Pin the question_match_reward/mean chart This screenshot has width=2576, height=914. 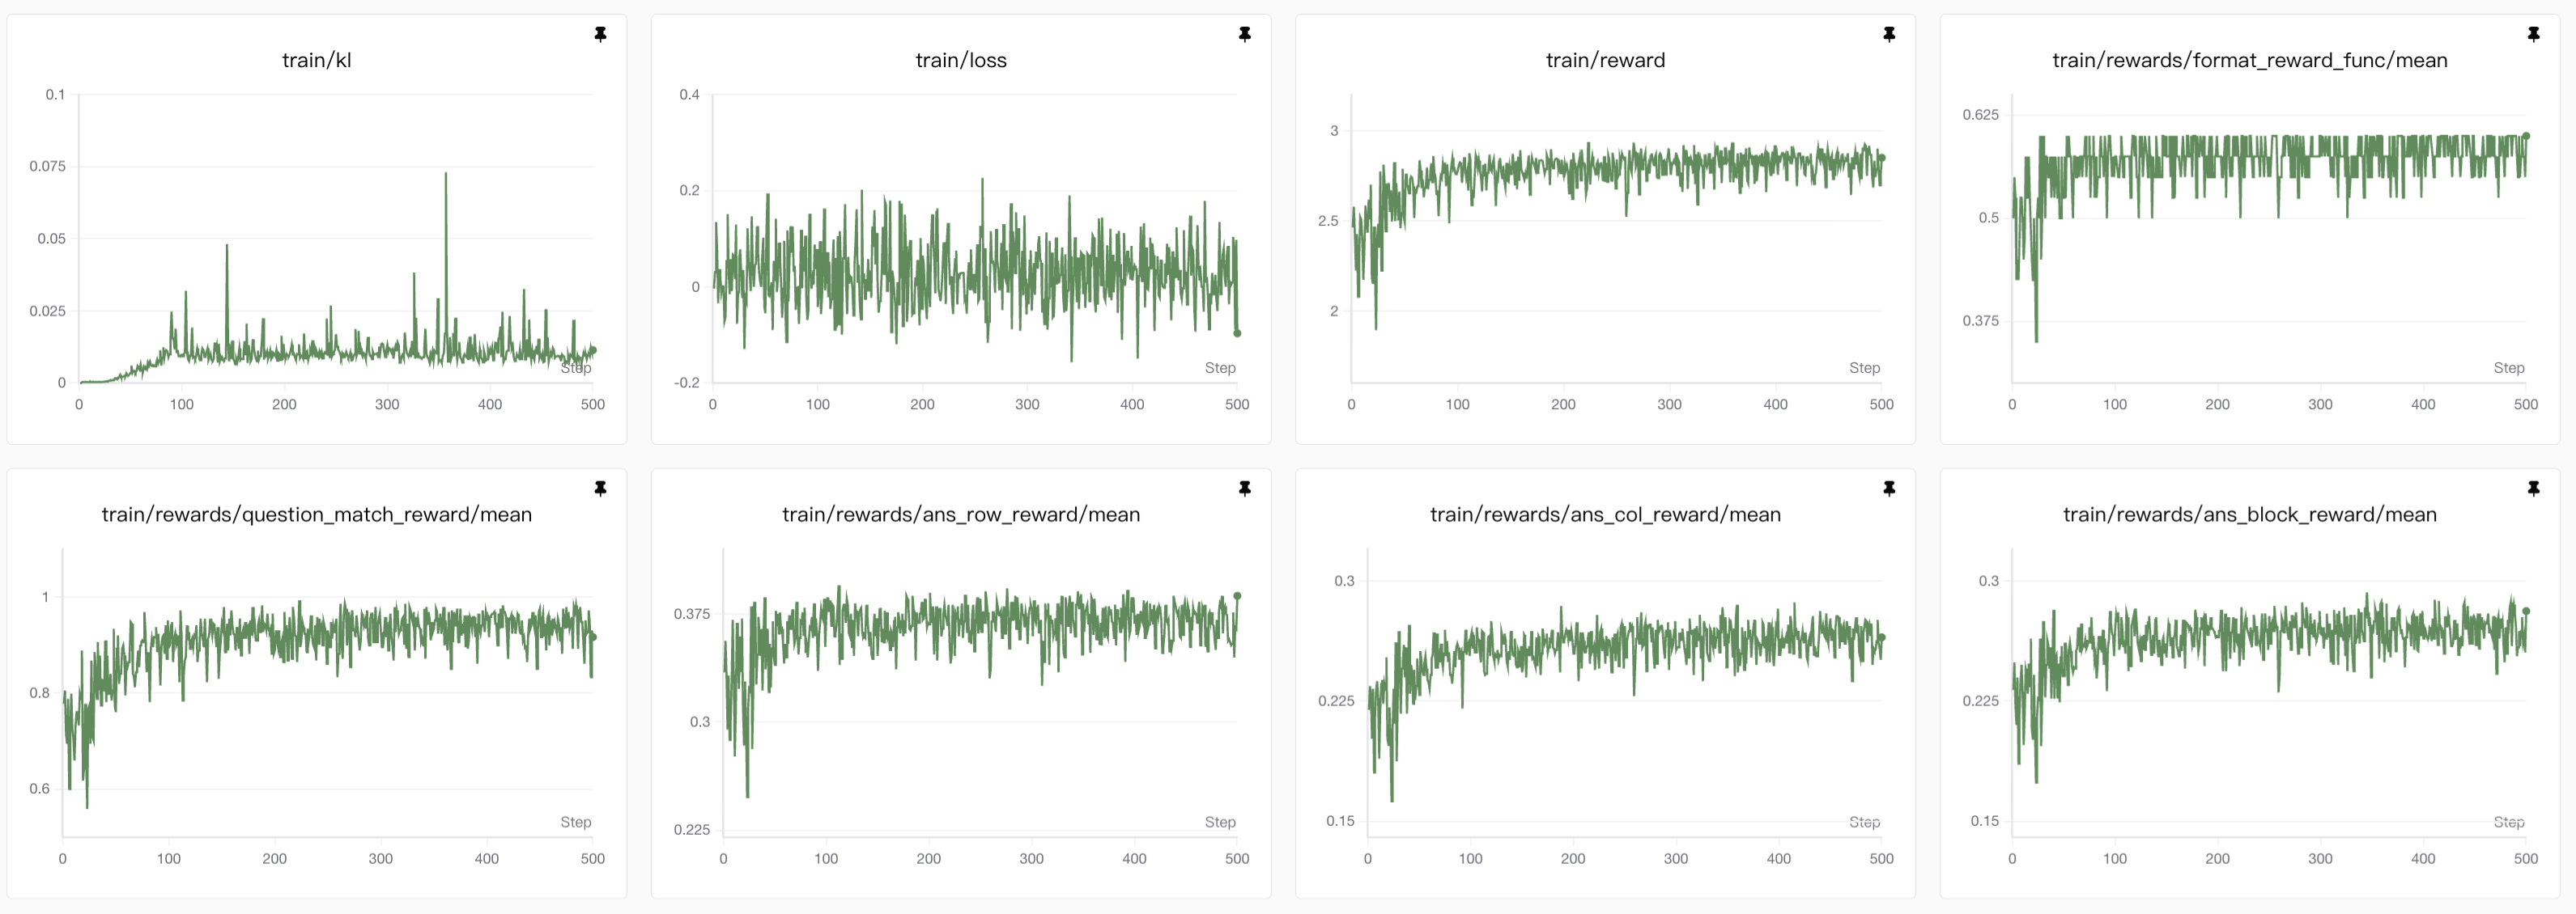coord(600,489)
